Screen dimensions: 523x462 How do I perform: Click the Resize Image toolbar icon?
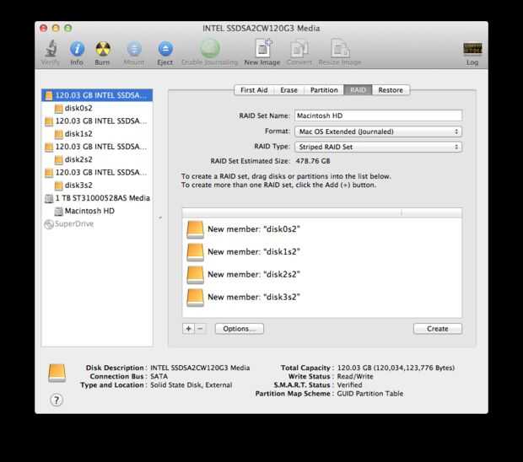(x=340, y=48)
